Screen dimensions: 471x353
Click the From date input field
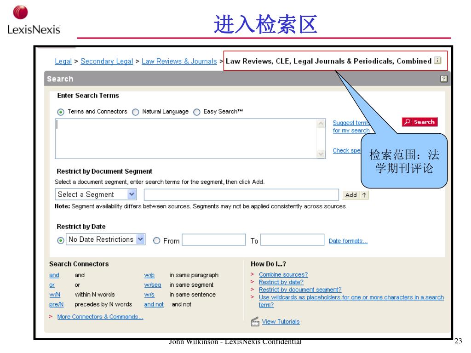pos(214,240)
